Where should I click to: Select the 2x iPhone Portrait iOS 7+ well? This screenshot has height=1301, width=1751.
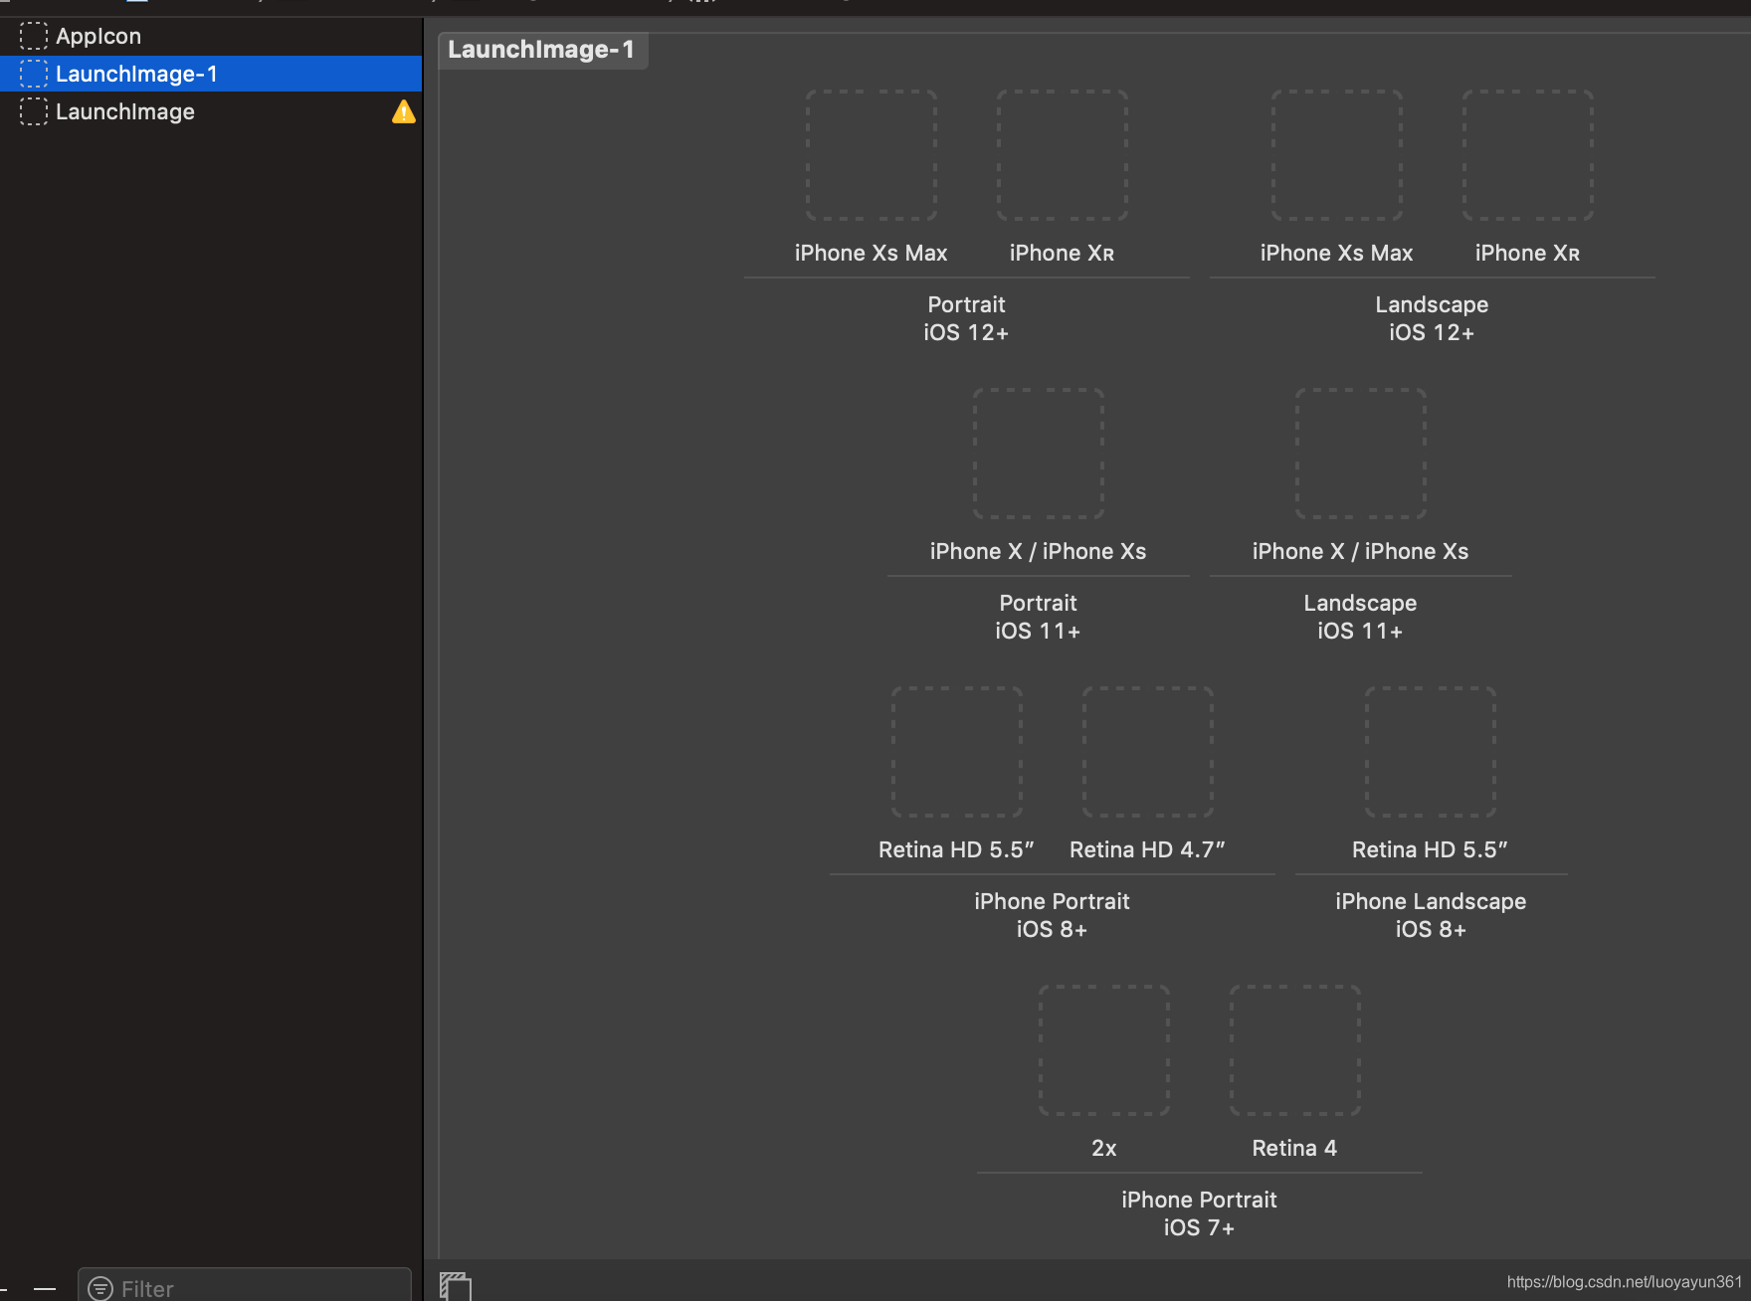pyautogui.click(x=1104, y=1050)
